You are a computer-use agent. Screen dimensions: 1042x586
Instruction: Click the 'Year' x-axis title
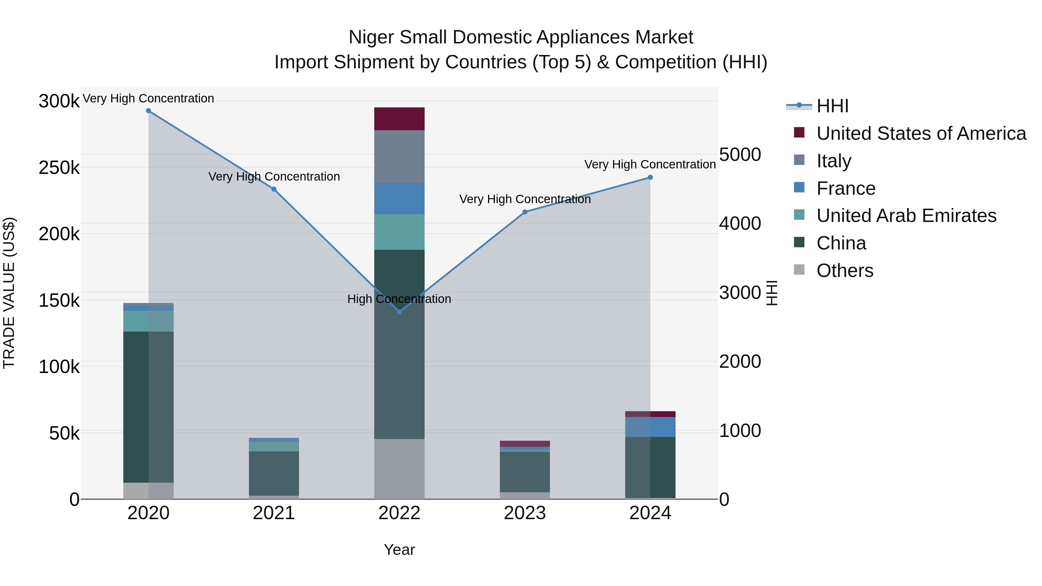399,550
